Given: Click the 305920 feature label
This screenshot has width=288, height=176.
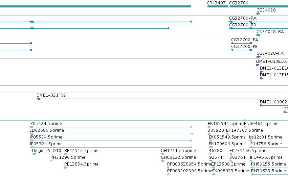Looking at the screenshot, I should click(216, 130).
